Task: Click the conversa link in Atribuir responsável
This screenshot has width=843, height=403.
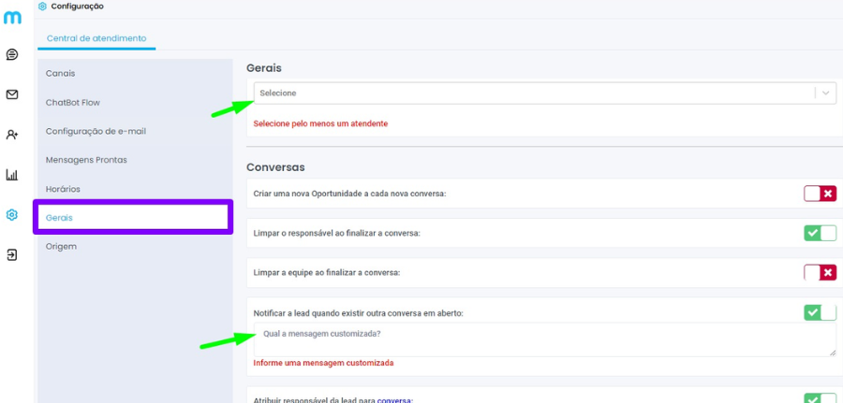Action: tap(394, 400)
